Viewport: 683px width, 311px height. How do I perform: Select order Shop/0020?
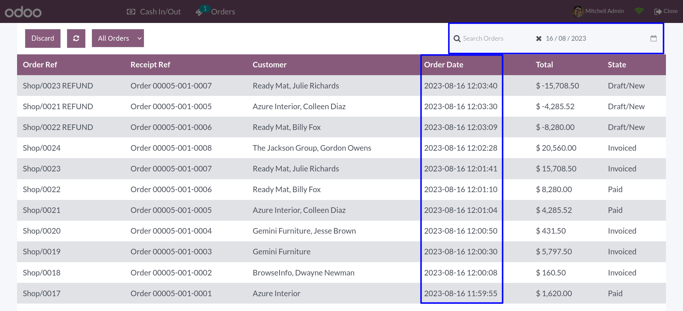click(341, 231)
